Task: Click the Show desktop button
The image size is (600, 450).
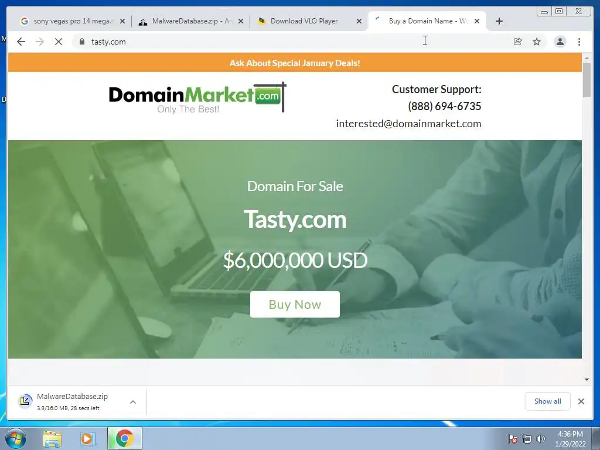Action: point(596,438)
